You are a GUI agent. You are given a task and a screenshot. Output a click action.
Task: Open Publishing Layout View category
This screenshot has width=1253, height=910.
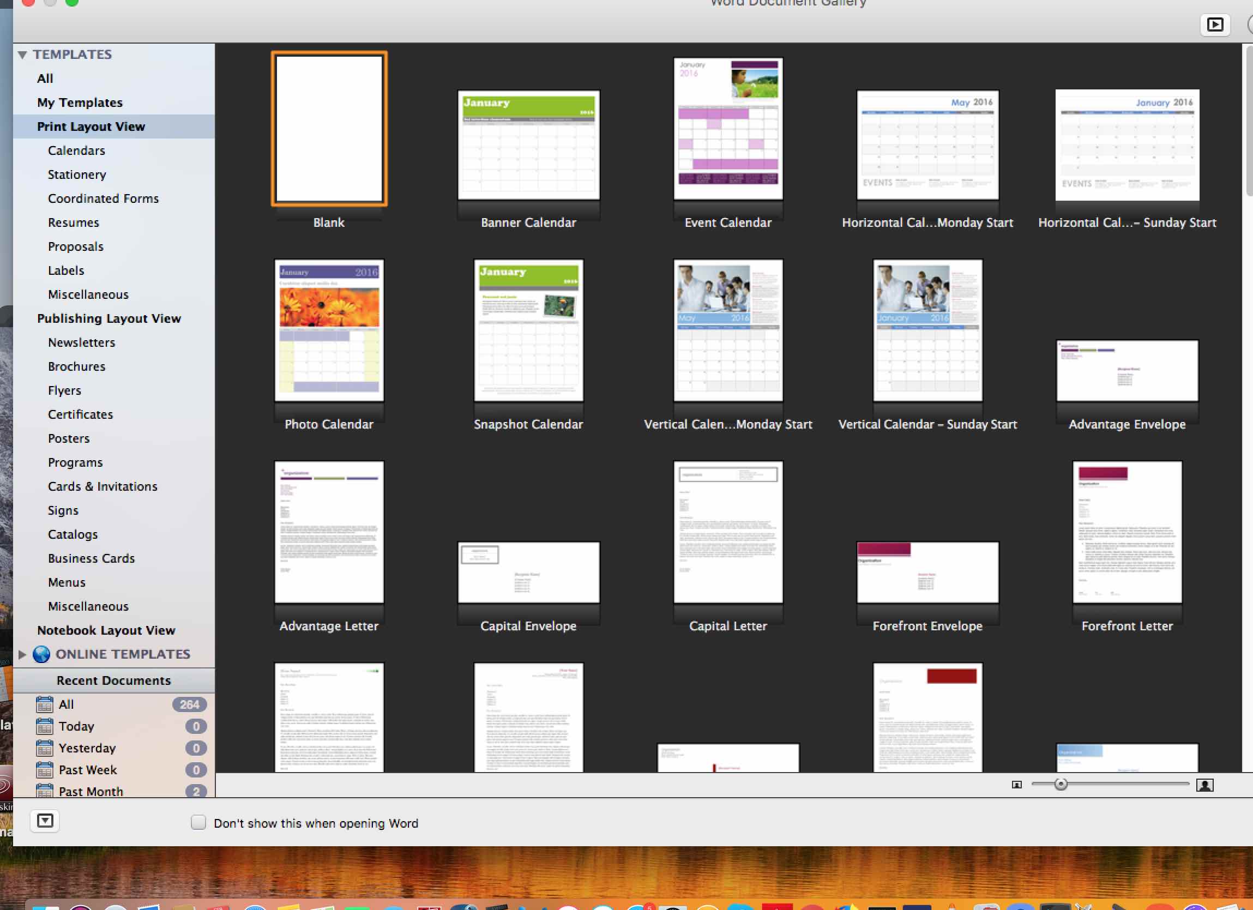[109, 318]
